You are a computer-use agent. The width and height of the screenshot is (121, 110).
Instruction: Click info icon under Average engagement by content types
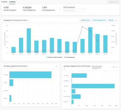(x=64, y=68)
